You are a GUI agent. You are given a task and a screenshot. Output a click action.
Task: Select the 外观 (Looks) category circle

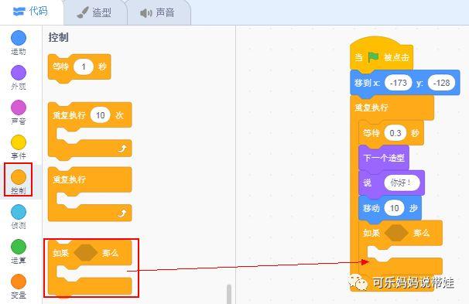[x=19, y=73]
